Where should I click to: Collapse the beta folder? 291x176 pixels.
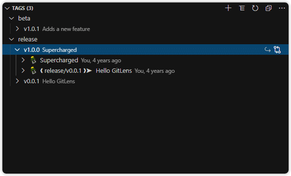(x=11, y=19)
